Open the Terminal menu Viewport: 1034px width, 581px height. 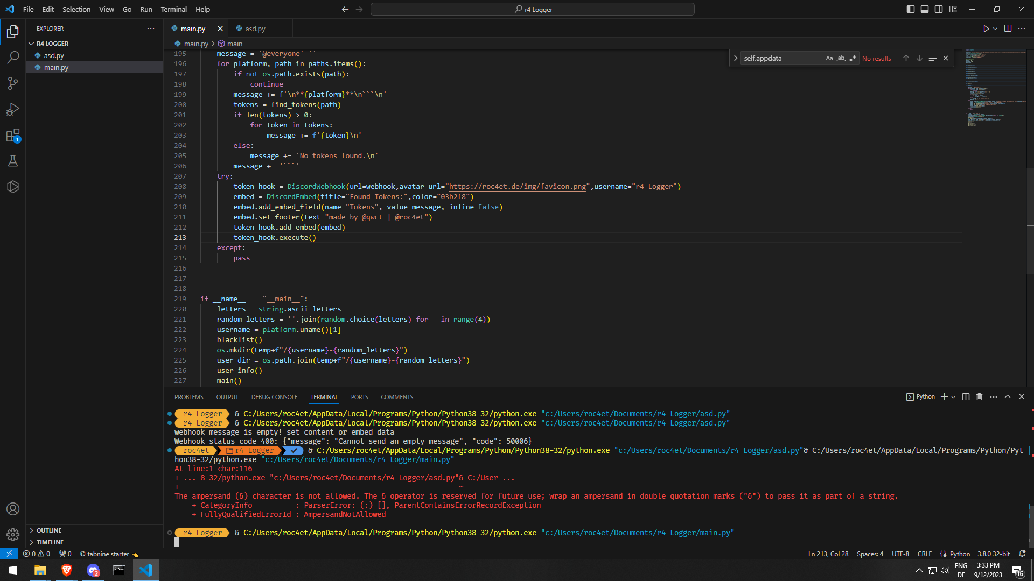point(173,9)
